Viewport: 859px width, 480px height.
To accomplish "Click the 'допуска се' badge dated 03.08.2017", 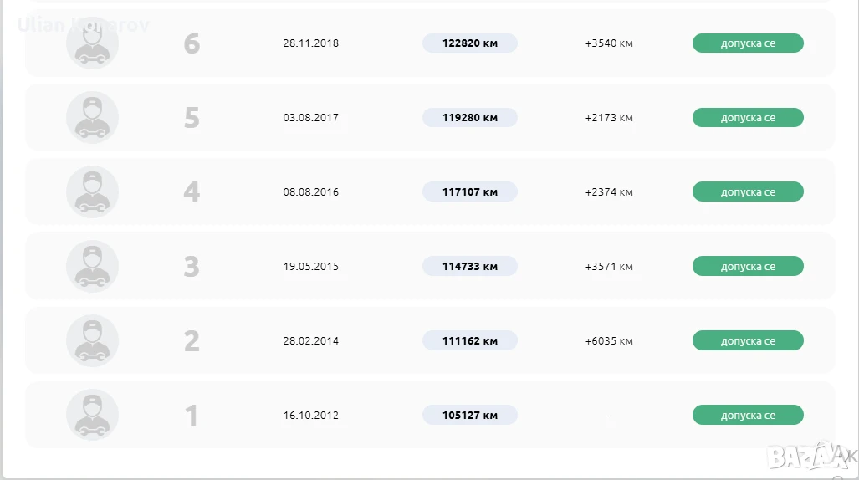I will [748, 118].
